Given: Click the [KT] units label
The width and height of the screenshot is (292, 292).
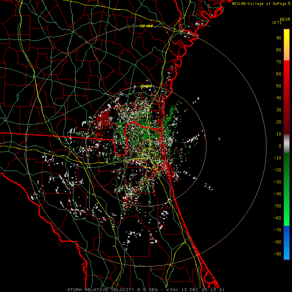Looking at the screenshot, I should point(277,22).
